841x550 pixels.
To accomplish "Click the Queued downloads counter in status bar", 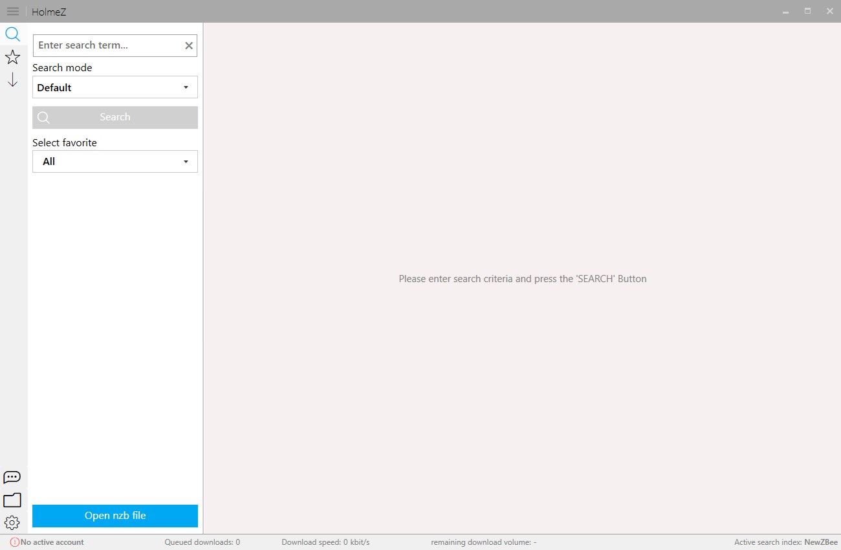I will 202,542.
